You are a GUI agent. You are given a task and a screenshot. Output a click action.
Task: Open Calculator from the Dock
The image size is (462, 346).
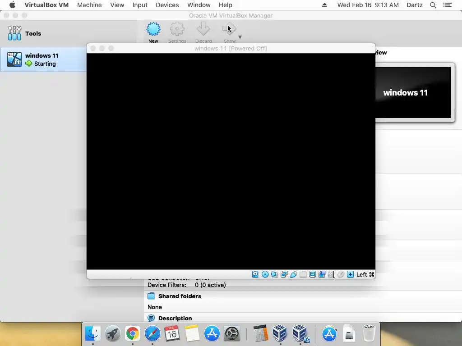click(261, 333)
